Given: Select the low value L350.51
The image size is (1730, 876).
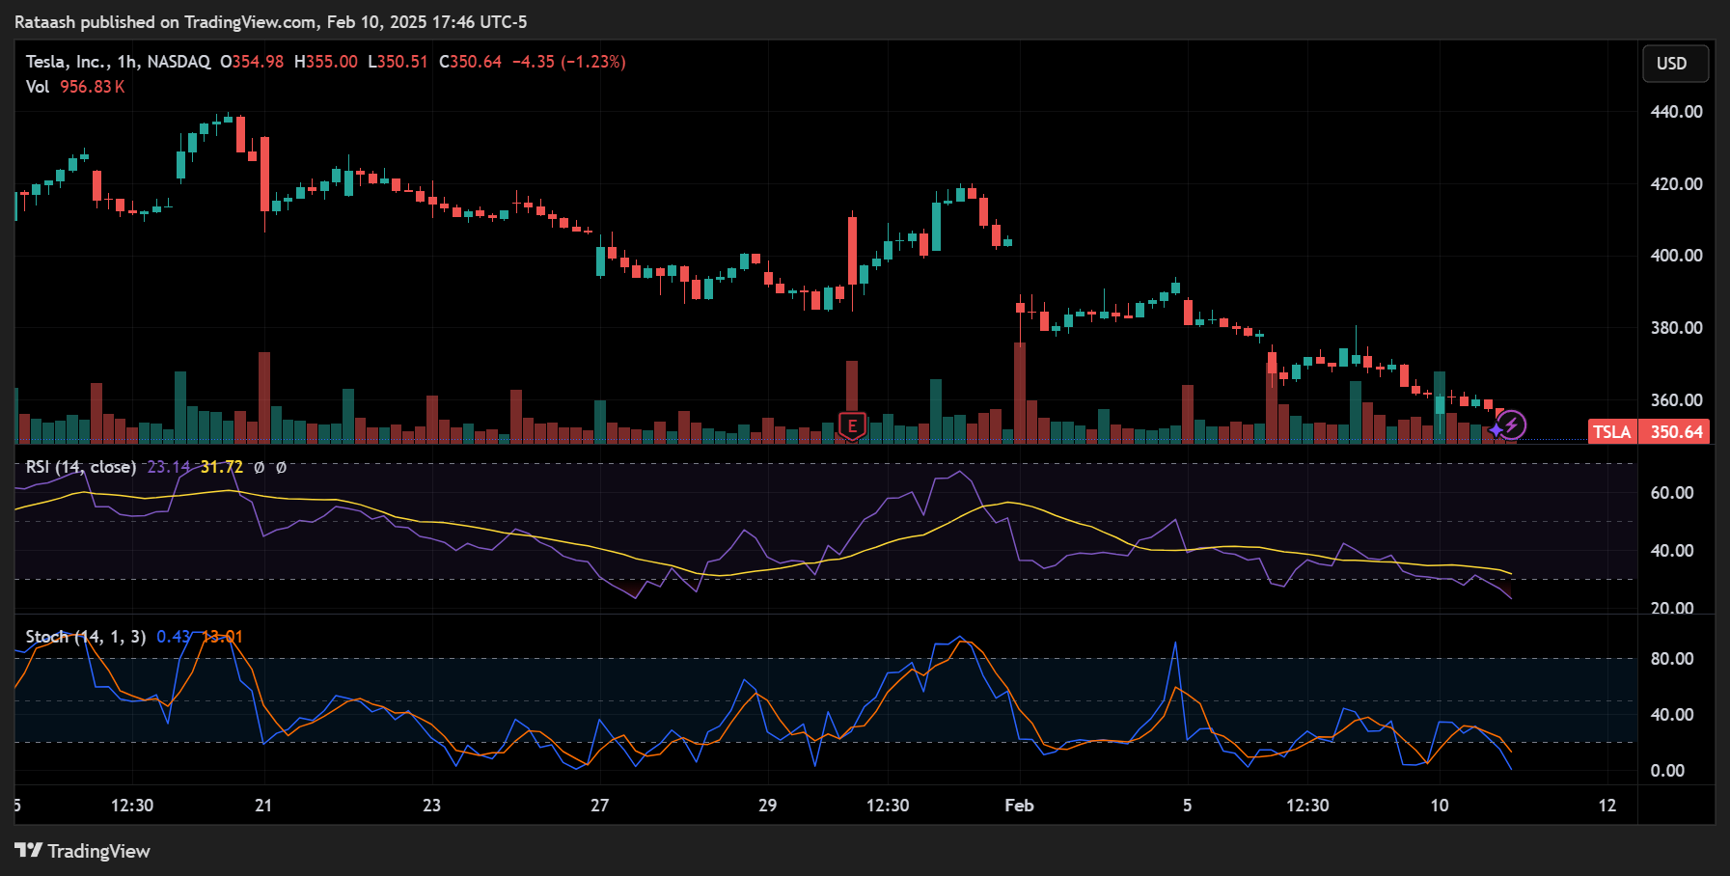Looking at the screenshot, I should pyautogui.click(x=398, y=62).
